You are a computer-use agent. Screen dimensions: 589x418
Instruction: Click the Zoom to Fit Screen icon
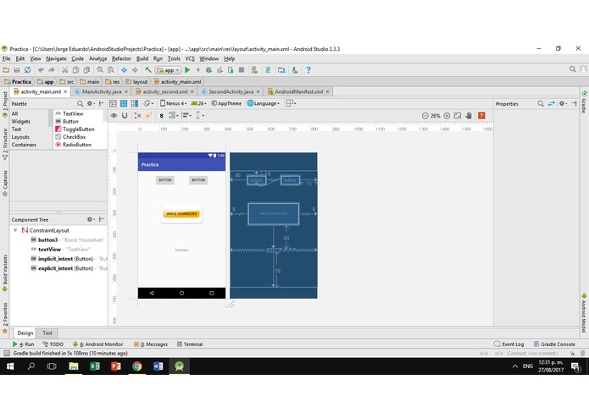(457, 115)
